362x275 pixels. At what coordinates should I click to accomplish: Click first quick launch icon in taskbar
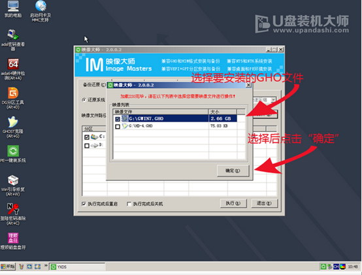click(x=22, y=267)
